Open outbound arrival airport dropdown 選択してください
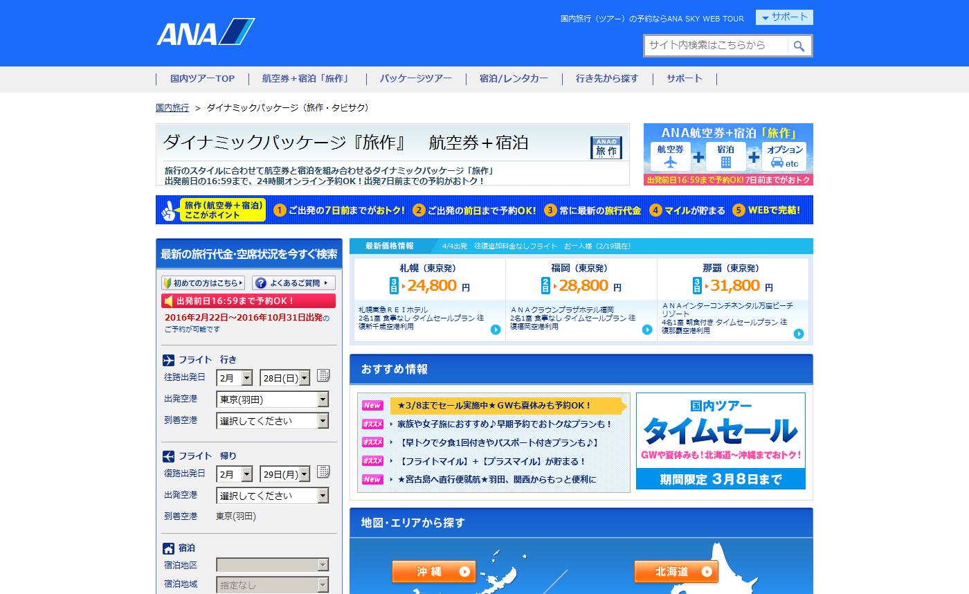Screen dimensions: 969x594 (x=273, y=421)
